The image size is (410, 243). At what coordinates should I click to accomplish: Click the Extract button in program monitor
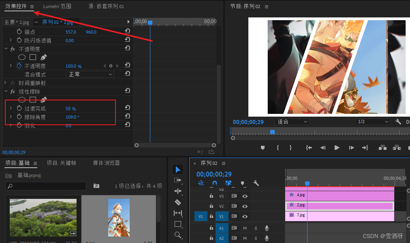(x=397, y=148)
